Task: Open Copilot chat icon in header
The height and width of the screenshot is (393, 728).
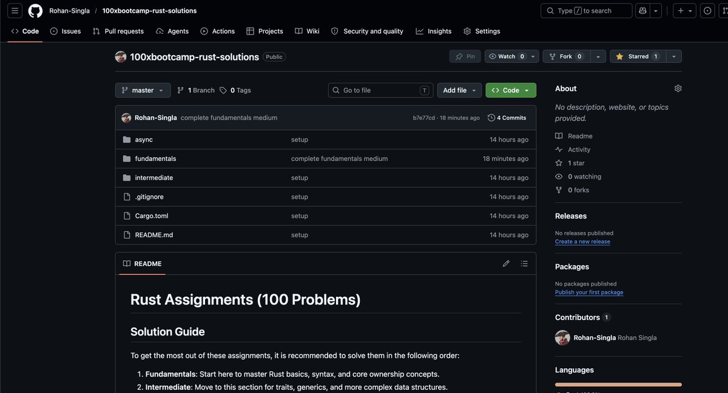Action: (642, 11)
